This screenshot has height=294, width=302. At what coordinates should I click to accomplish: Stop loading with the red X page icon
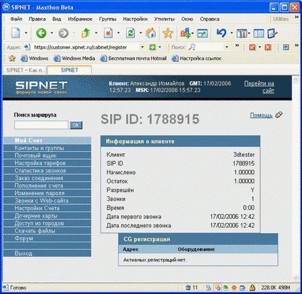(108, 33)
